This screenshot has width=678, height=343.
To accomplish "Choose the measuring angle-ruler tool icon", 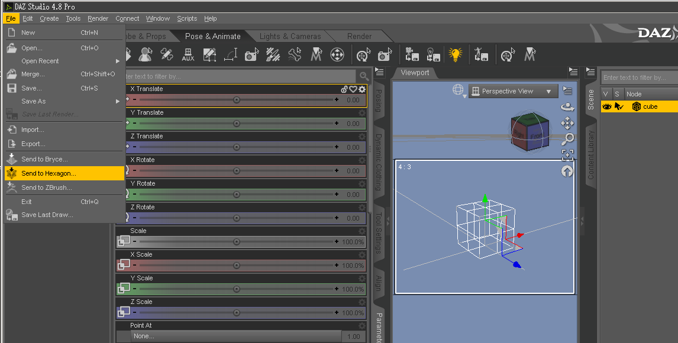I will 231,54.
